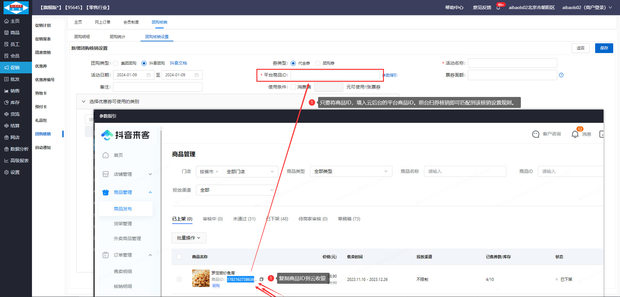Go to 主页 in left sidebar
The height and width of the screenshot is (297, 620).
click(x=12, y=21)
